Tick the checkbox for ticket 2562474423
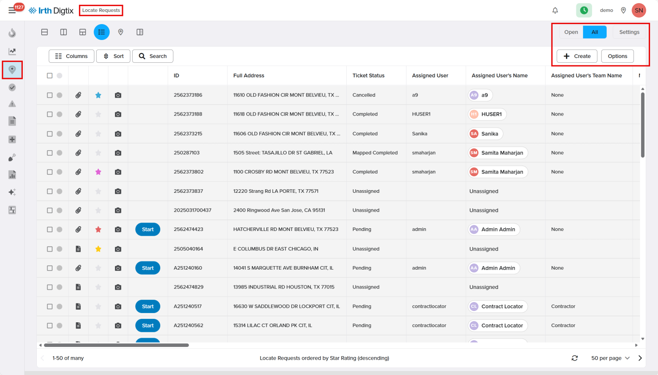658x375 pixels. pyautogui.click(x=50, y=229)
